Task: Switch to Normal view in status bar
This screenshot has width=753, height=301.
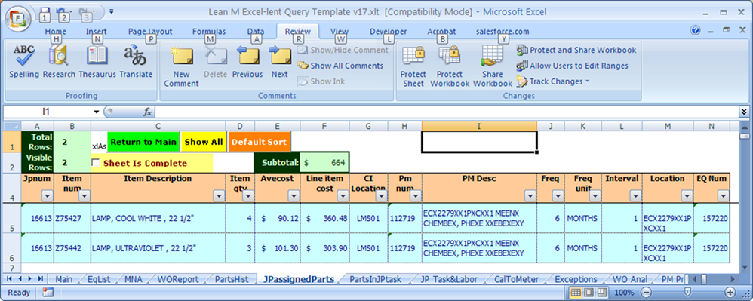Action: pyautogui.click(x=576, y=293)
